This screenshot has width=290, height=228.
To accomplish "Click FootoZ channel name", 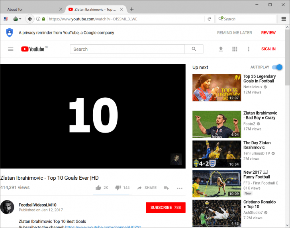I will [249, 124].
